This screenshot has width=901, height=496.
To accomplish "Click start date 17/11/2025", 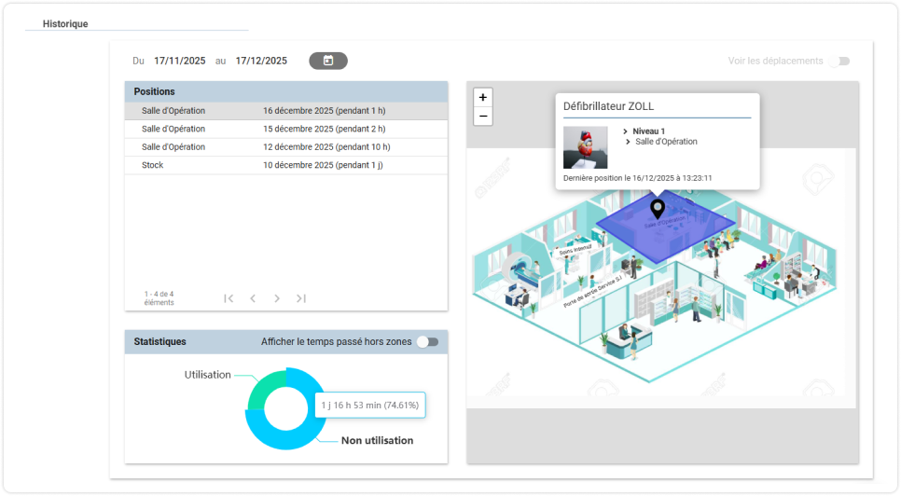I will pos(180,61).
